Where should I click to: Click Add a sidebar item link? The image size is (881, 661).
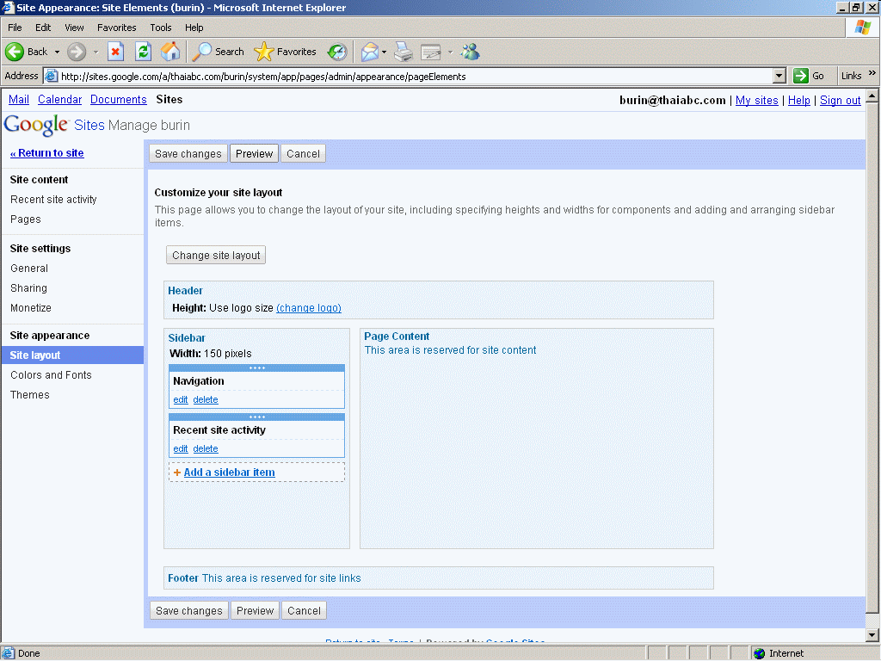point(229,472)
